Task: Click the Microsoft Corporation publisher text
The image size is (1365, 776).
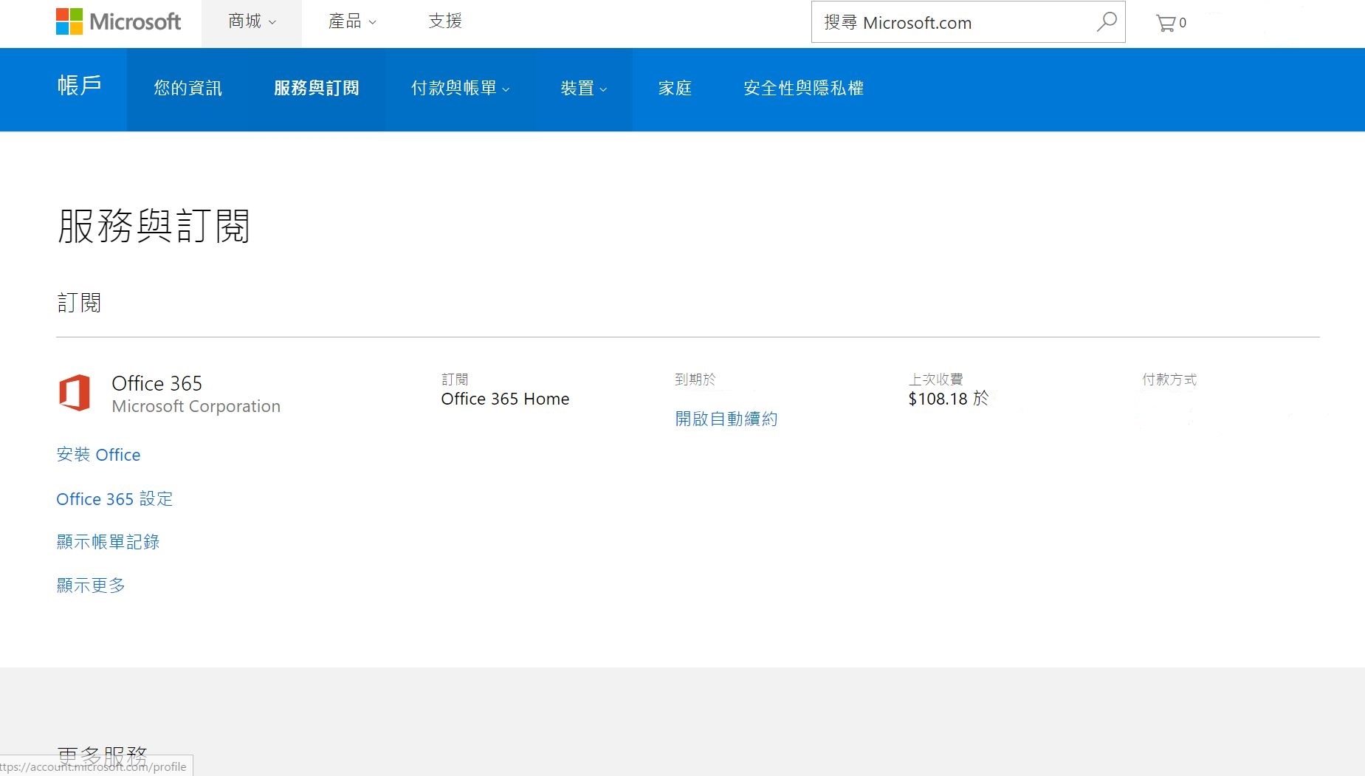Action: [x=196, y=406]
